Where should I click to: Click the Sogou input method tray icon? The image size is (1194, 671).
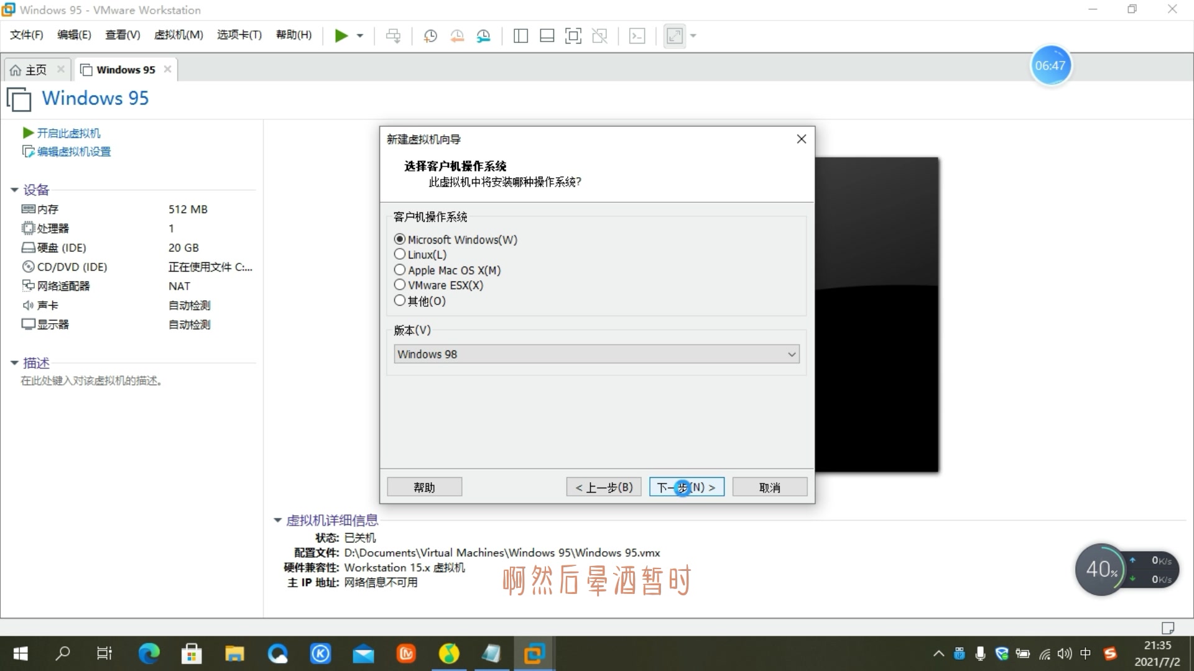(1110, 654)
